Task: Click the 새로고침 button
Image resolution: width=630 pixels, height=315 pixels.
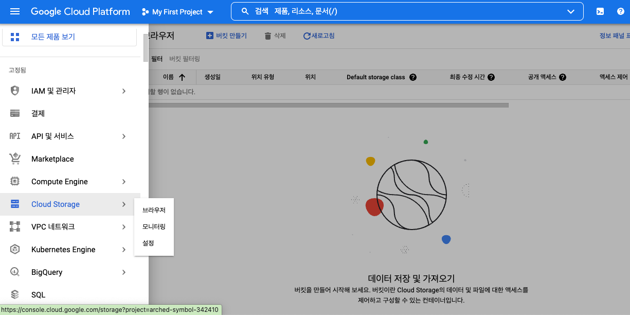Action: pos(319,36)
